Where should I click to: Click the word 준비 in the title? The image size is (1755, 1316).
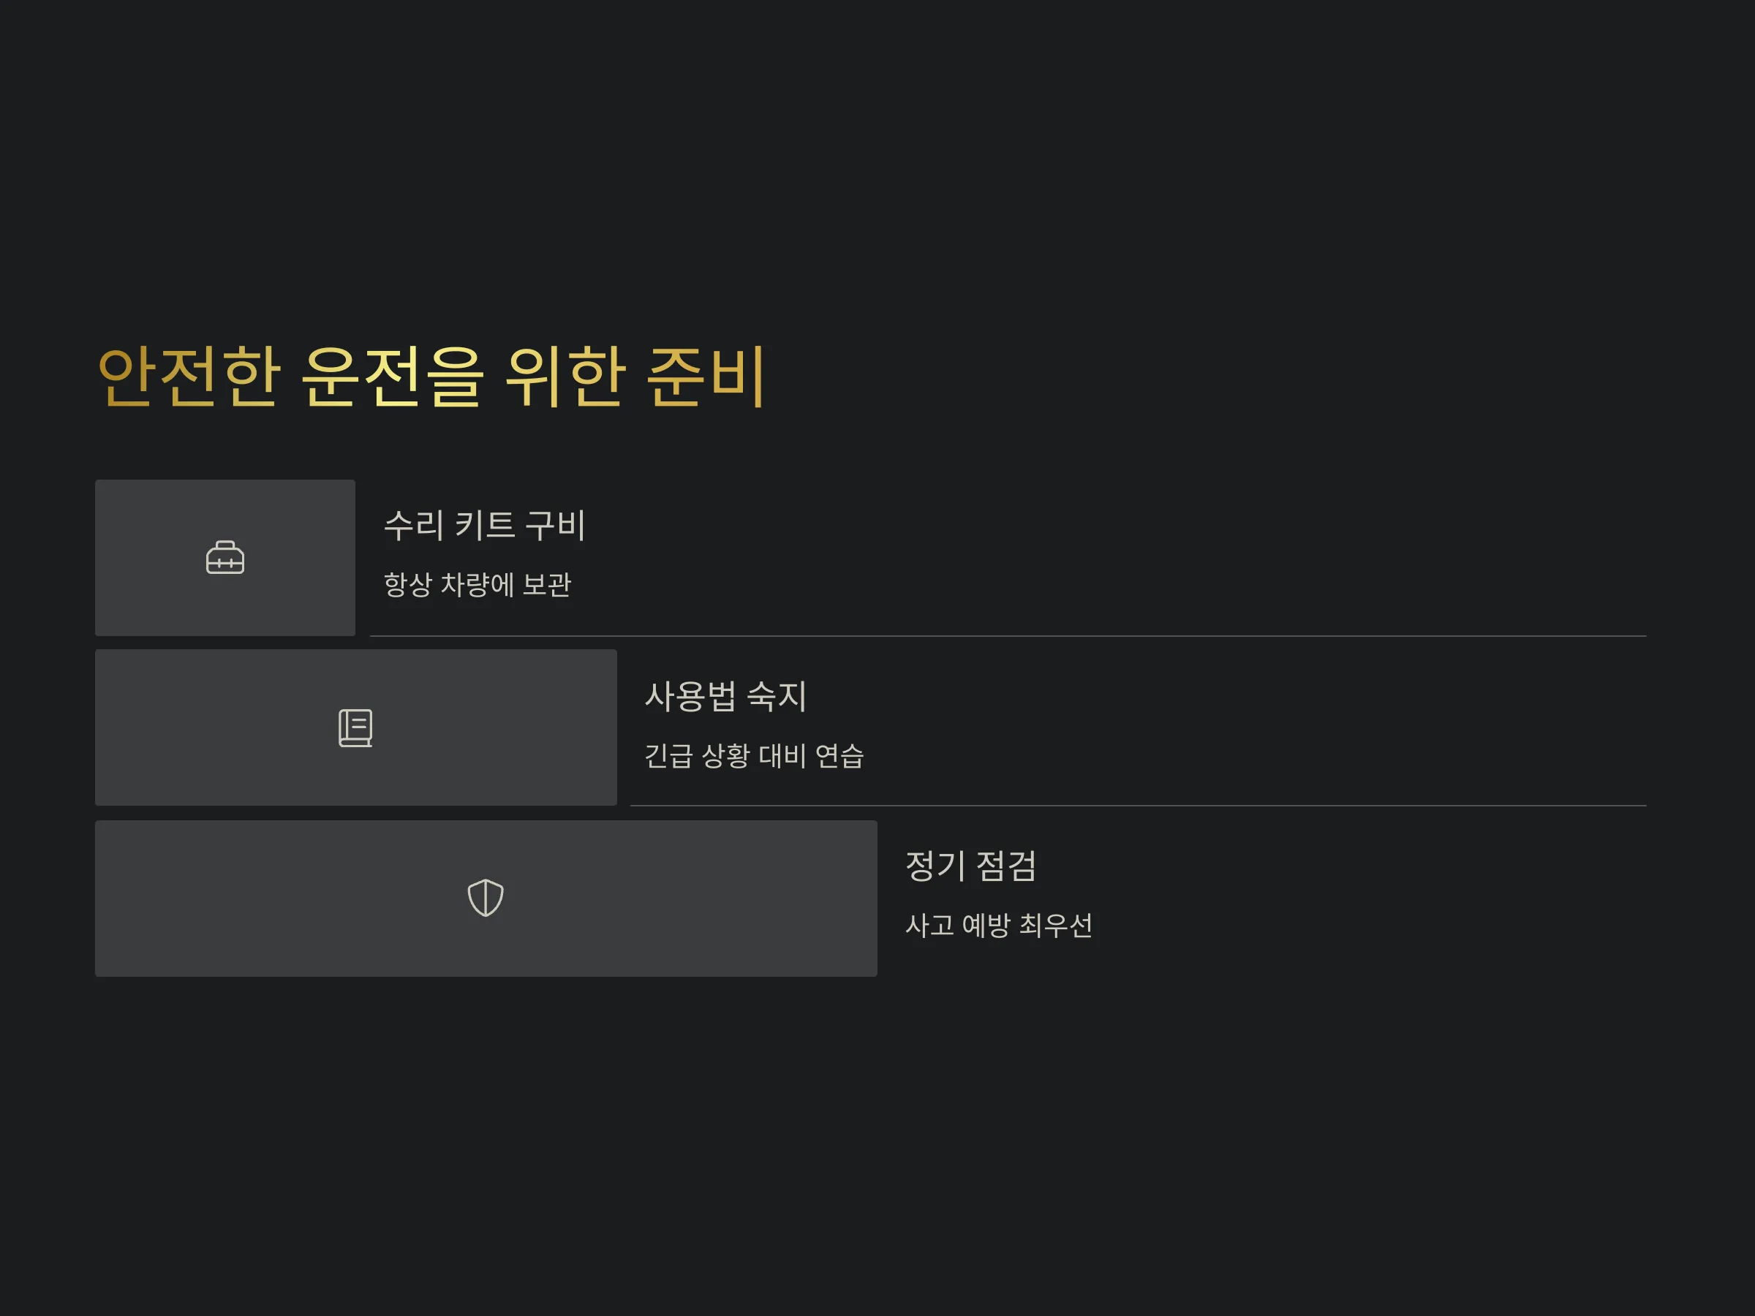click(x=706, y=376)
